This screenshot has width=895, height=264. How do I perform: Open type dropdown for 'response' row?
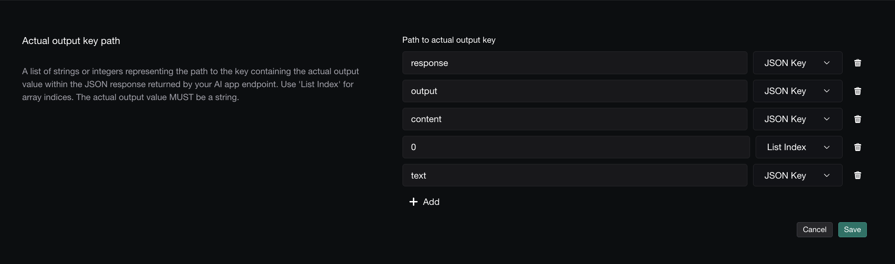(x=797, y=63)
